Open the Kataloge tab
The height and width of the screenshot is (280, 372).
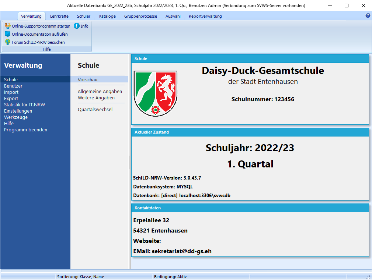108,16
